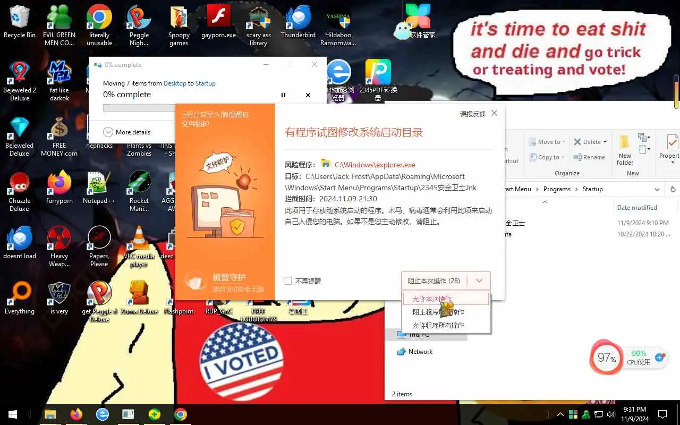Viewport: 680px width, 425px height.
Task: Open Peggle Nights desktop shortcut
Action: [x=139, y=25]
